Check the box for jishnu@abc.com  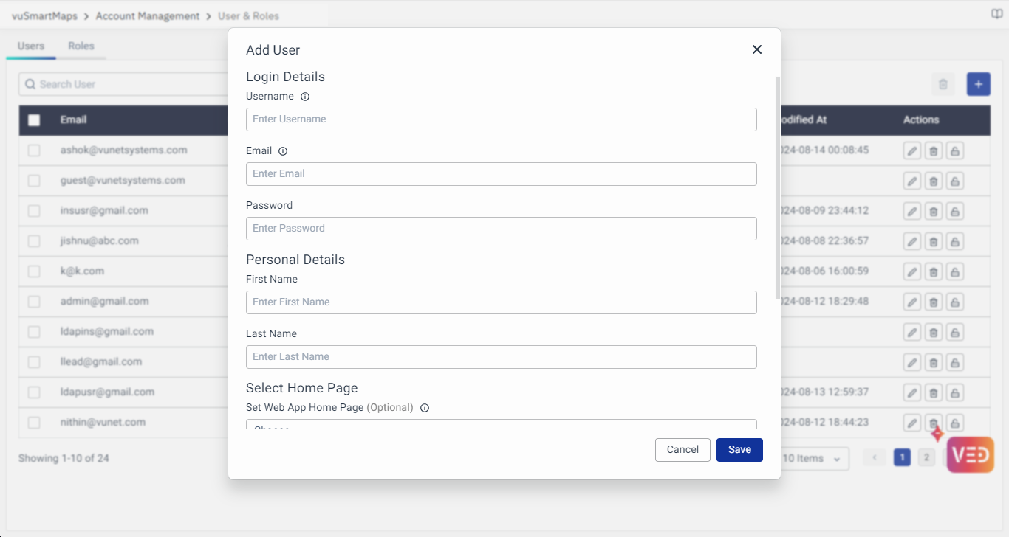[x=34, y=241]
